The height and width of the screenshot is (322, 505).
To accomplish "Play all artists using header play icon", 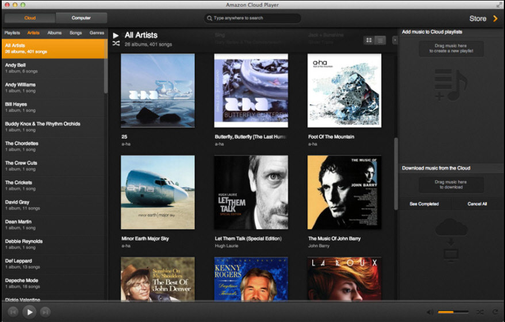I will coord(116,36).
